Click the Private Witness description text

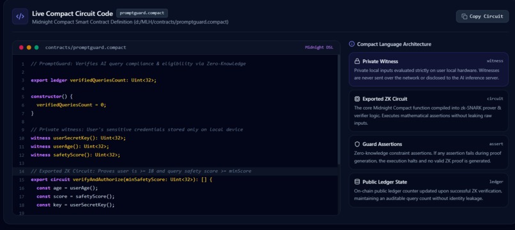point(427,74)
